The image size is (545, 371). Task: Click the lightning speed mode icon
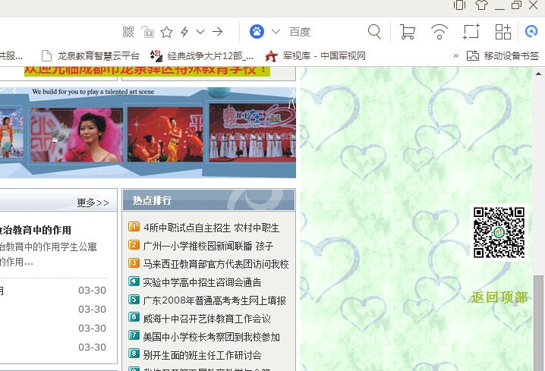[184, 32]
